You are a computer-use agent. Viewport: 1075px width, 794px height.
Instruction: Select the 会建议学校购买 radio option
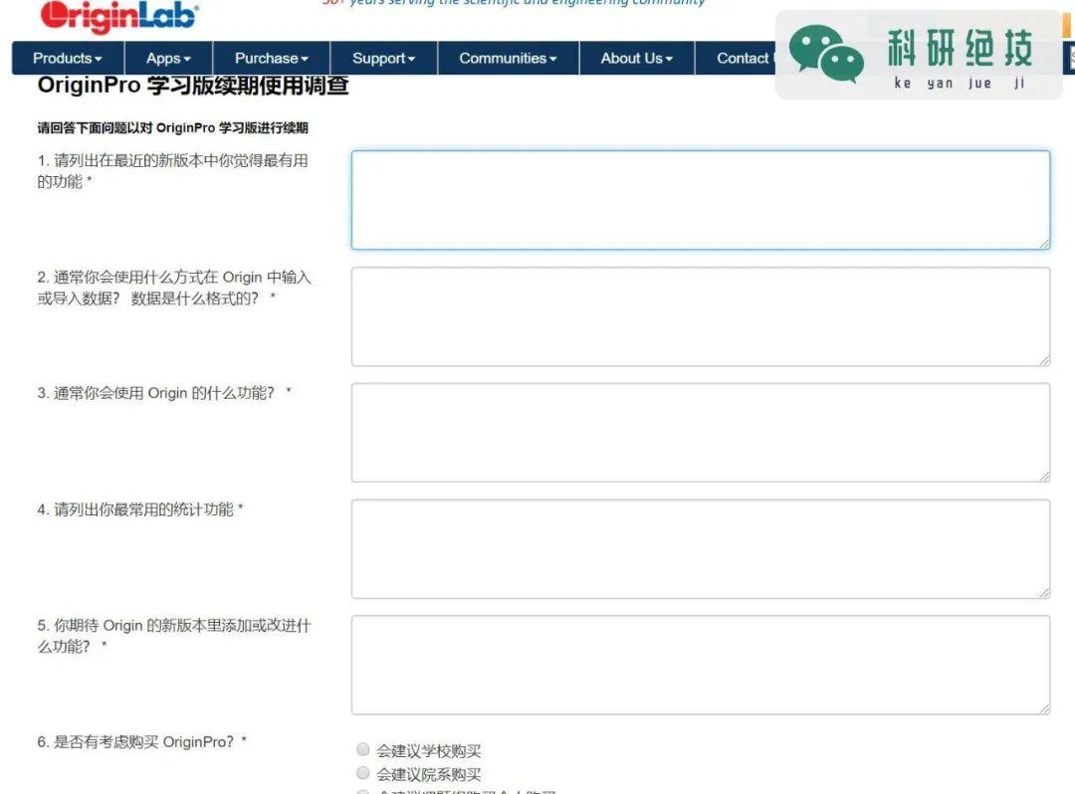[x=362, y=748]
